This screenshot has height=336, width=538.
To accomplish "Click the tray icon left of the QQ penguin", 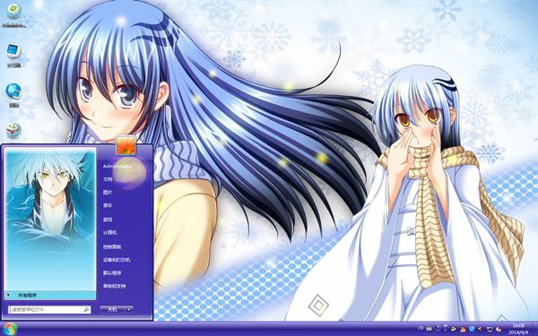I will [x=453, y=329].
